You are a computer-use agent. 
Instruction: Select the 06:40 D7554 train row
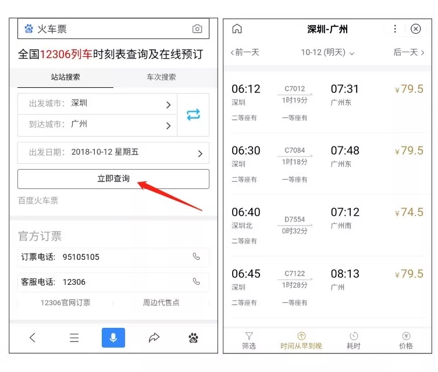[x=327, y=225]
